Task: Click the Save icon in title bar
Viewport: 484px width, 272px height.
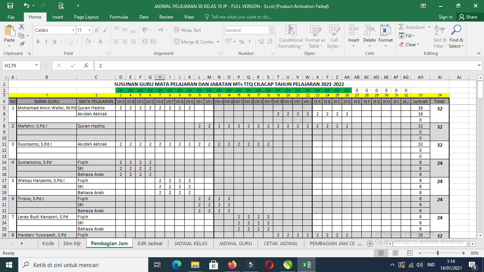Action: (x=10, y=6)
